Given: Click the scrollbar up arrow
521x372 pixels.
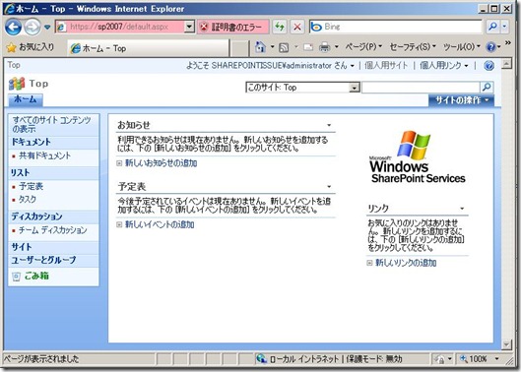Looking at the screenshot, I should coord(506,63).
